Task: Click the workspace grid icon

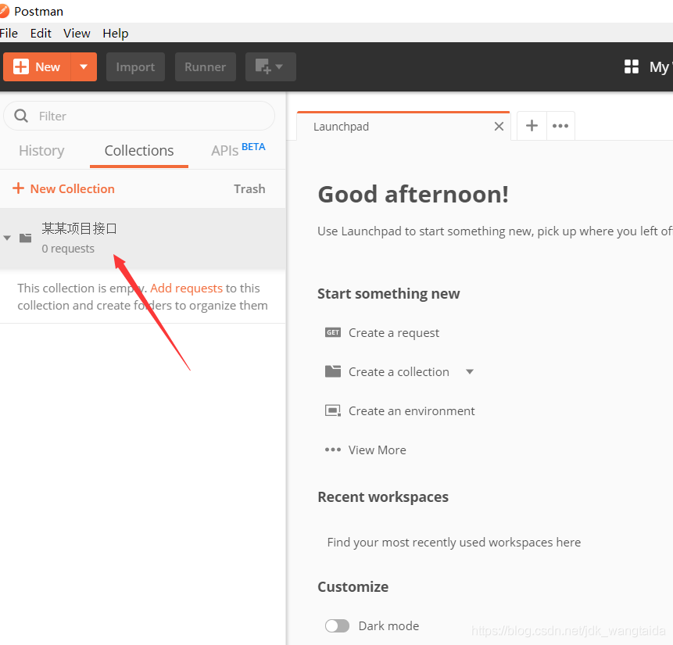Action: click(x=632, y=66)
